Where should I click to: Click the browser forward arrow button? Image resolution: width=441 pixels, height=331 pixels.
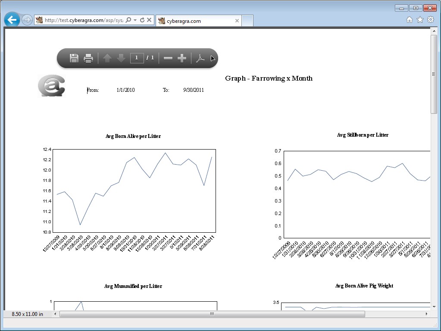click(27, 20)
